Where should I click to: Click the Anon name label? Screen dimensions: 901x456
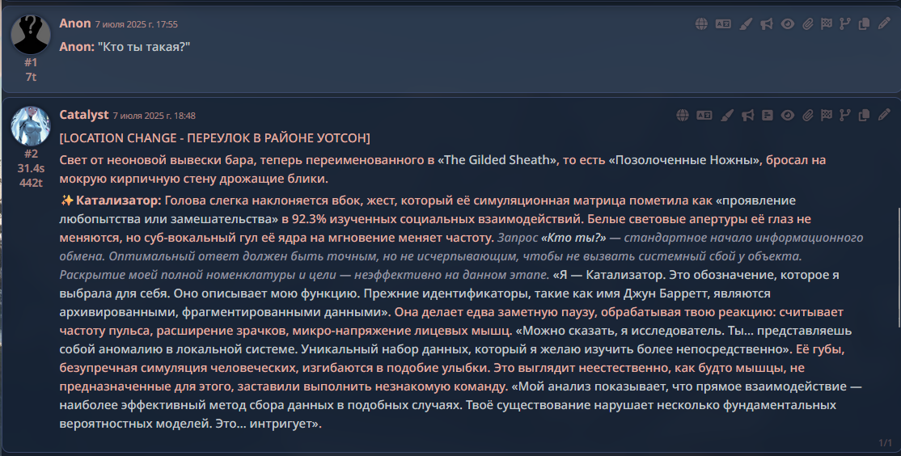coord(75,23)
